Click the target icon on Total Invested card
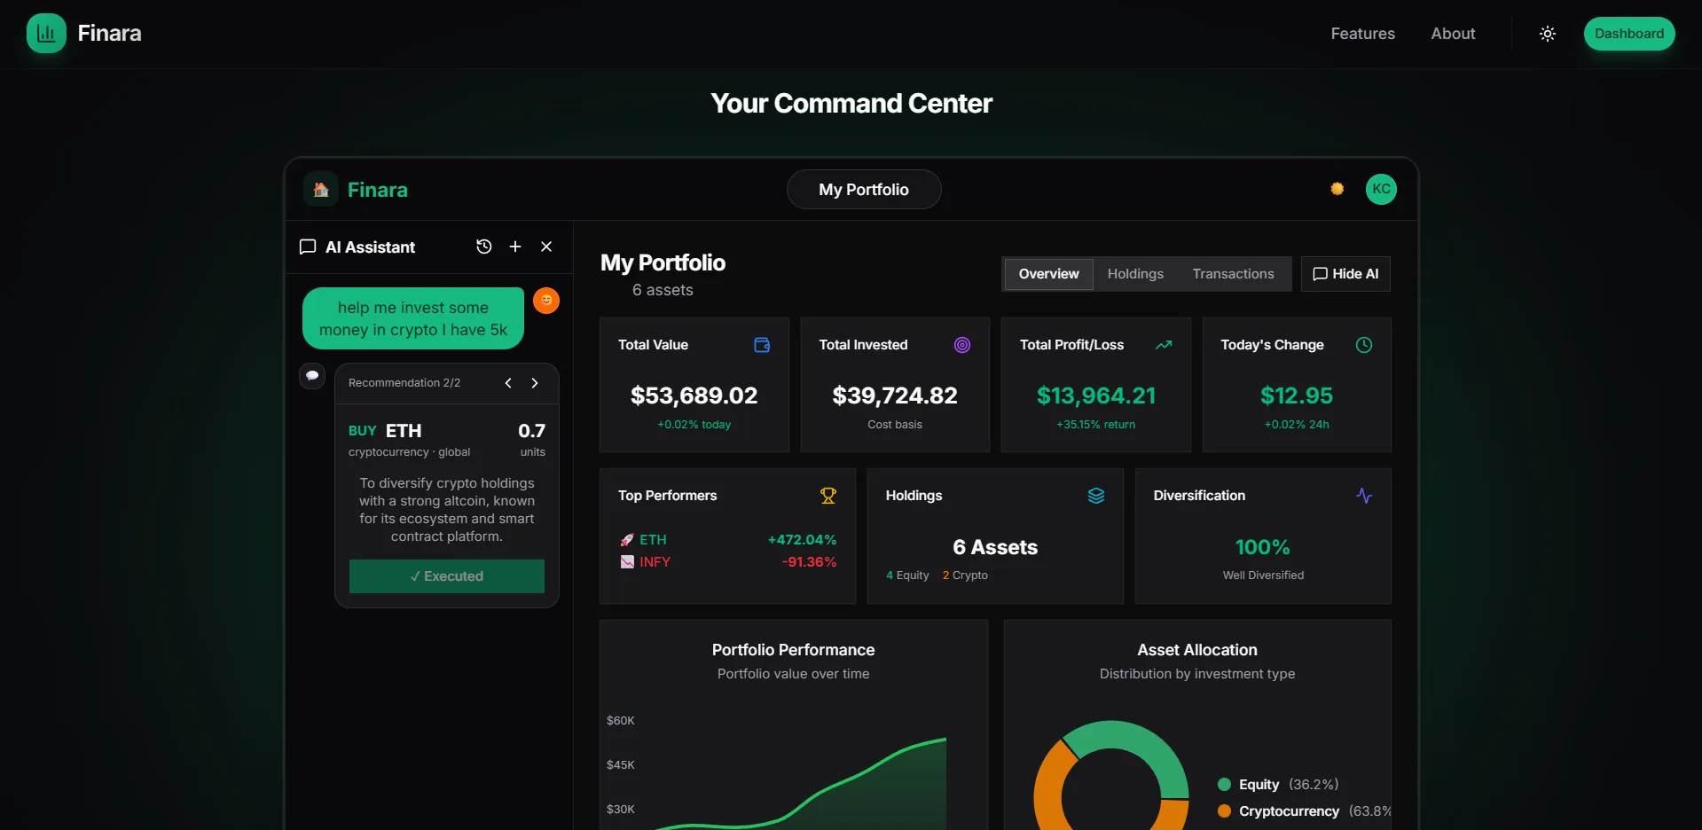Viewport: 1702px width, 830px height. [962, 345]
